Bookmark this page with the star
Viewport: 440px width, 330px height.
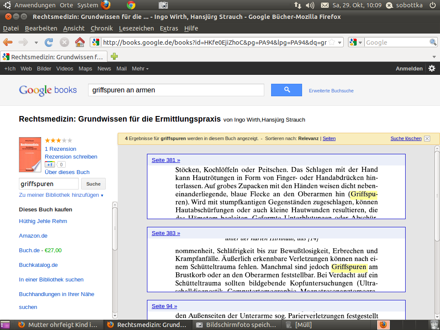point(332,43)
